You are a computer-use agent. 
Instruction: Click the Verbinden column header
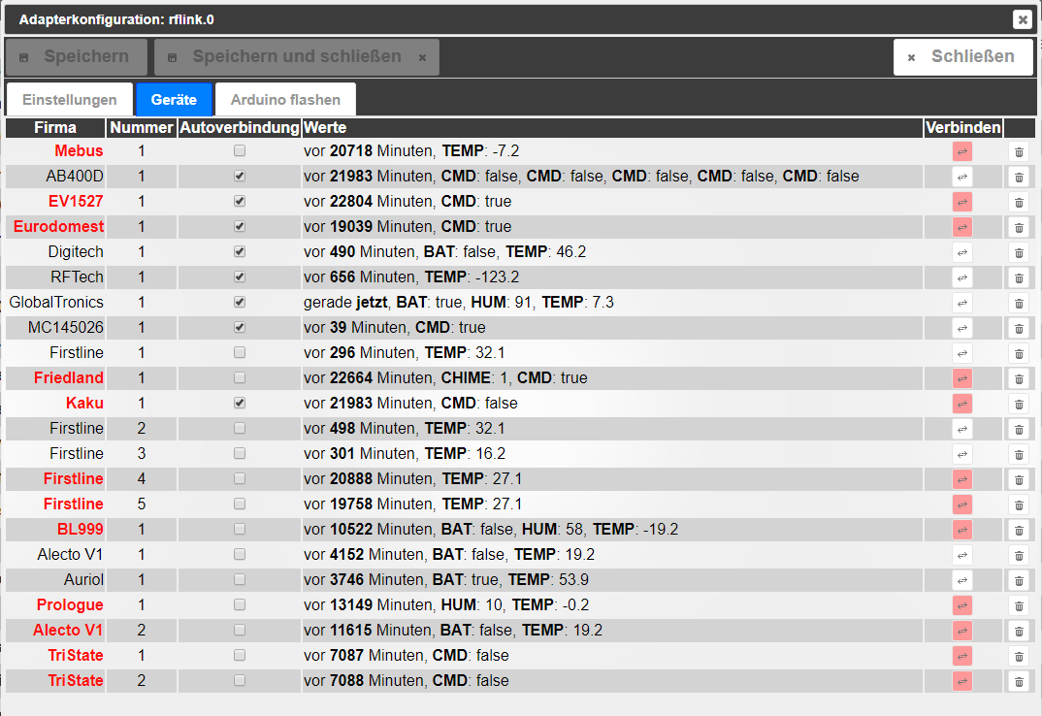962,128
